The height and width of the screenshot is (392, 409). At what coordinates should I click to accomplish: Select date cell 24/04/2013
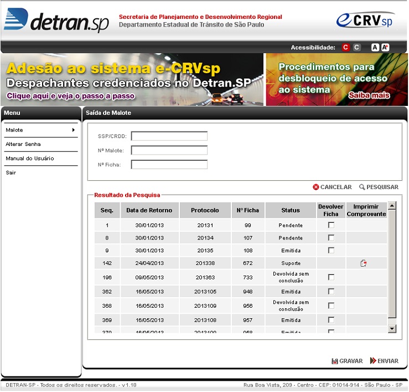(x=149, y=263)
